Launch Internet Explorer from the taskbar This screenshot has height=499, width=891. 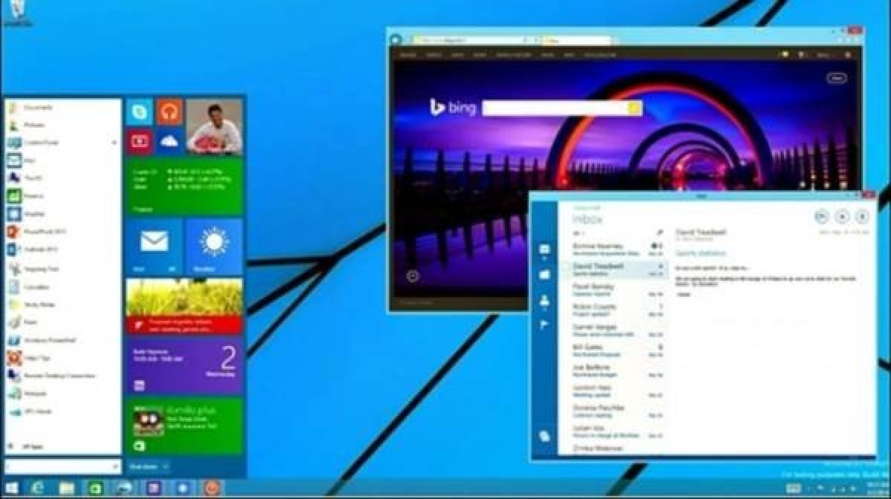tap(36, 488)
